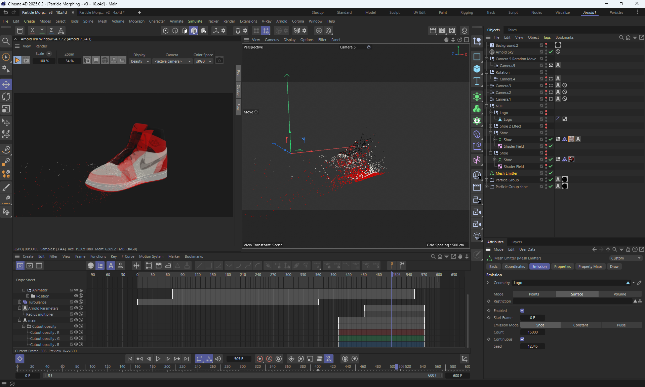
Task: Toggle the Continuous checkbox
Action: point(522,339)
